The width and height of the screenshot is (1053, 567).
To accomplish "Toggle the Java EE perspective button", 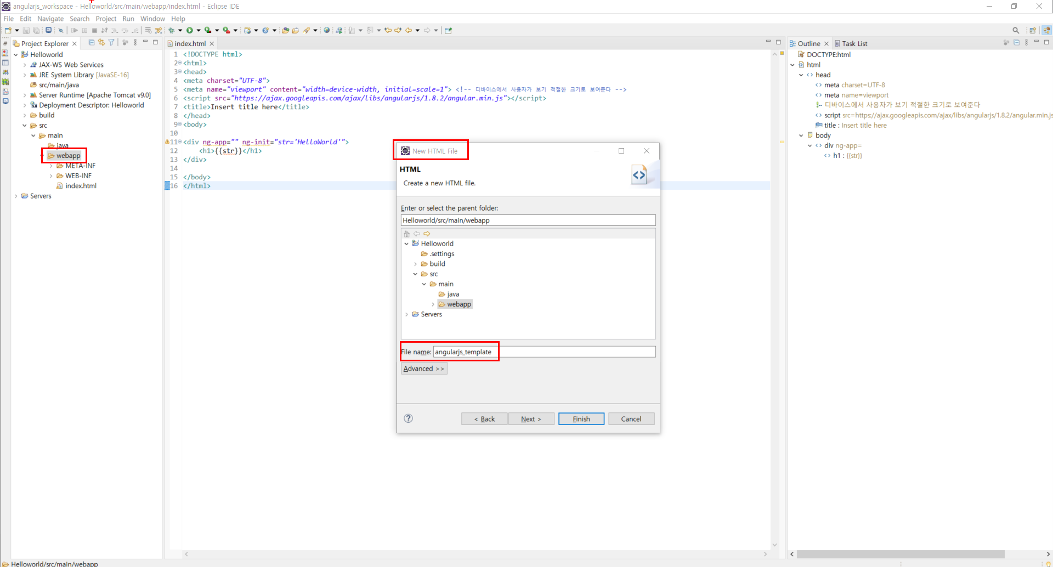I will coord(1047,30).
